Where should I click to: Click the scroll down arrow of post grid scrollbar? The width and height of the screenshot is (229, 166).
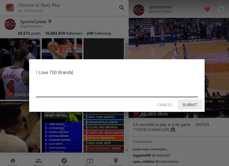[127, 150]
